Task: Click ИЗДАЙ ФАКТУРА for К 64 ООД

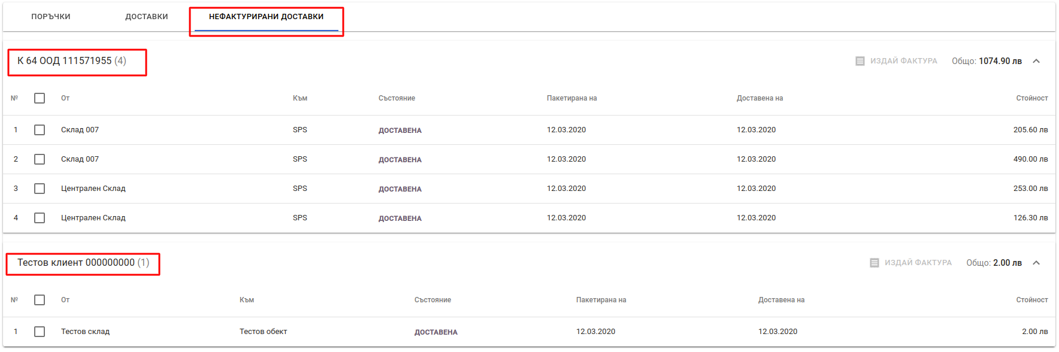Action: coord(896,61)
